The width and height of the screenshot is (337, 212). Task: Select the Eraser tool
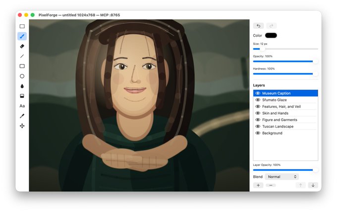(x=22, y=46)
